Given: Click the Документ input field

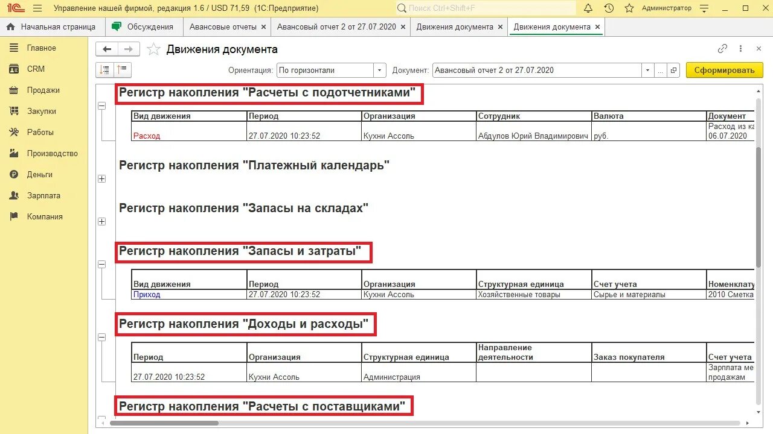Looking at the screenshot, I should 537,70.
